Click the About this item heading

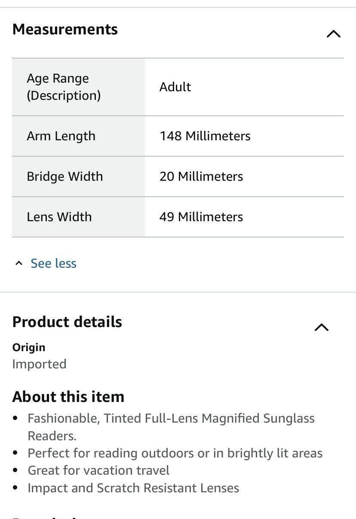(68, 397)
